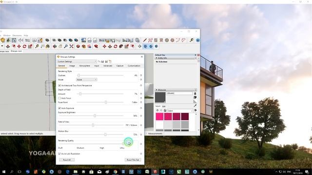Image resolution: width=312 pixels, height=175 pixels.
Task: Toggle the Auto Exposure checkbox
Action: pos(59,108)
